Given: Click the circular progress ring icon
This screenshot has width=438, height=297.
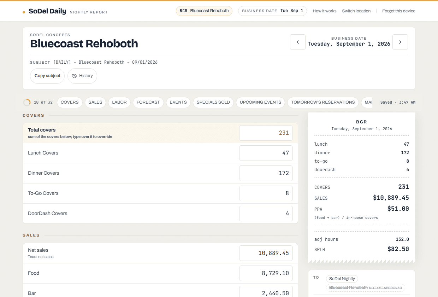Looking at the screenshot, I should [27, 103].
